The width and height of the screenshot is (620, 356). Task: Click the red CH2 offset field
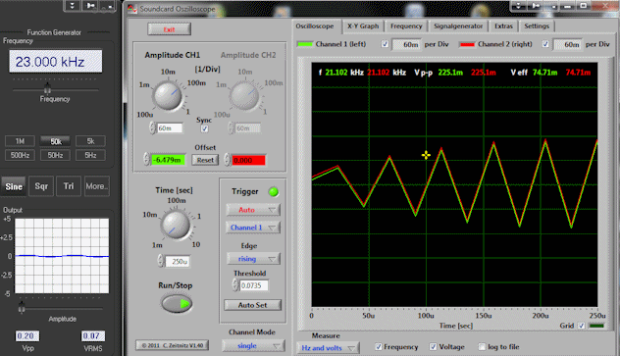point(248,160)
